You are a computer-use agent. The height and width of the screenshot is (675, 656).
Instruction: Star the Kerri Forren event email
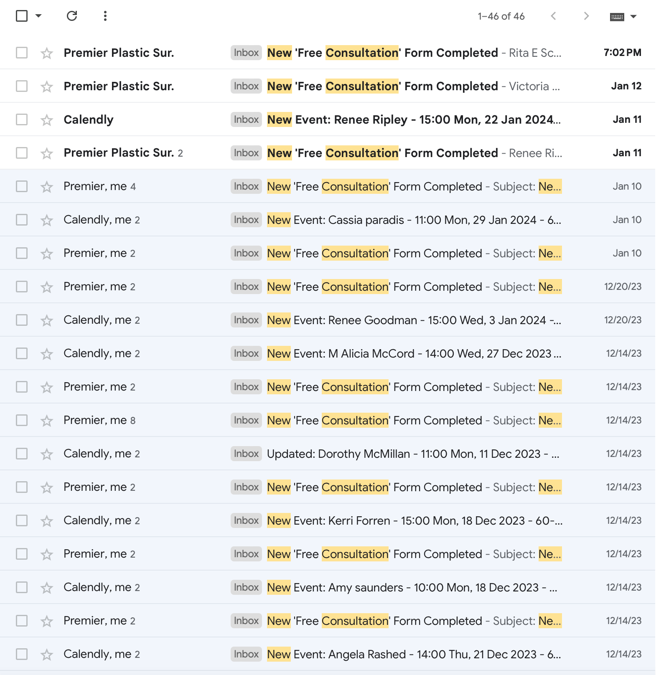pyautogui.click(x=47, y=521)
